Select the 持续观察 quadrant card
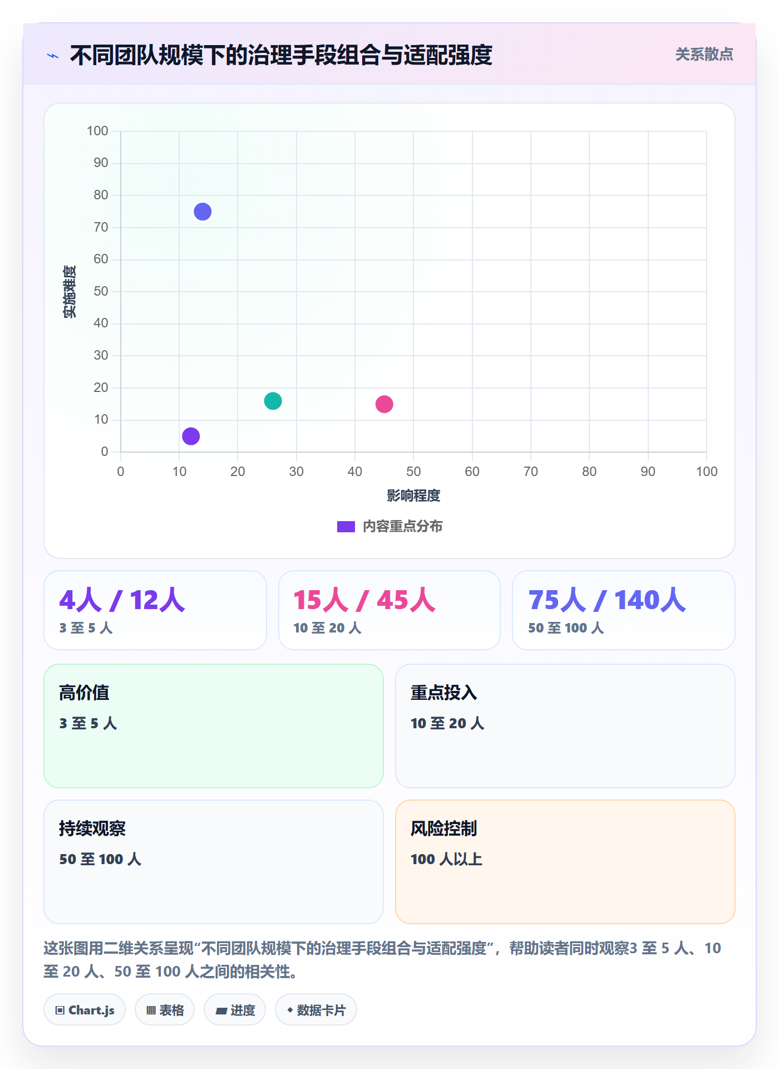 [214, 862]
